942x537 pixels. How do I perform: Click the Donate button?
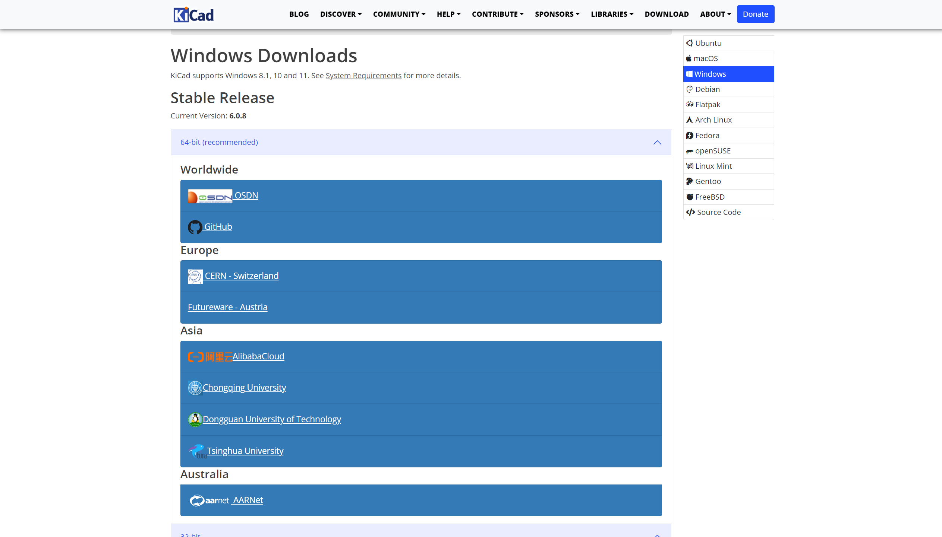pos(755,14)
